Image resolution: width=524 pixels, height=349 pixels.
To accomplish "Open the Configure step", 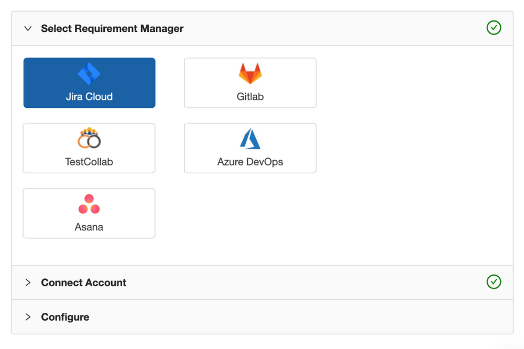I will (x=65, y=317).
